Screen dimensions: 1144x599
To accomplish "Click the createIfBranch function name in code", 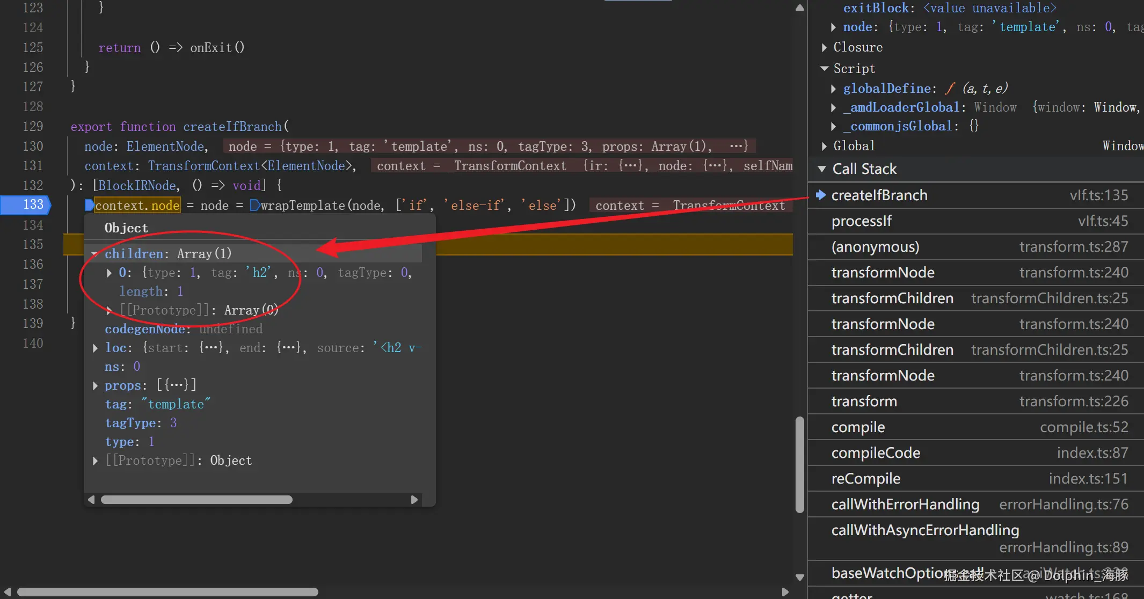I will pos(232,127).
